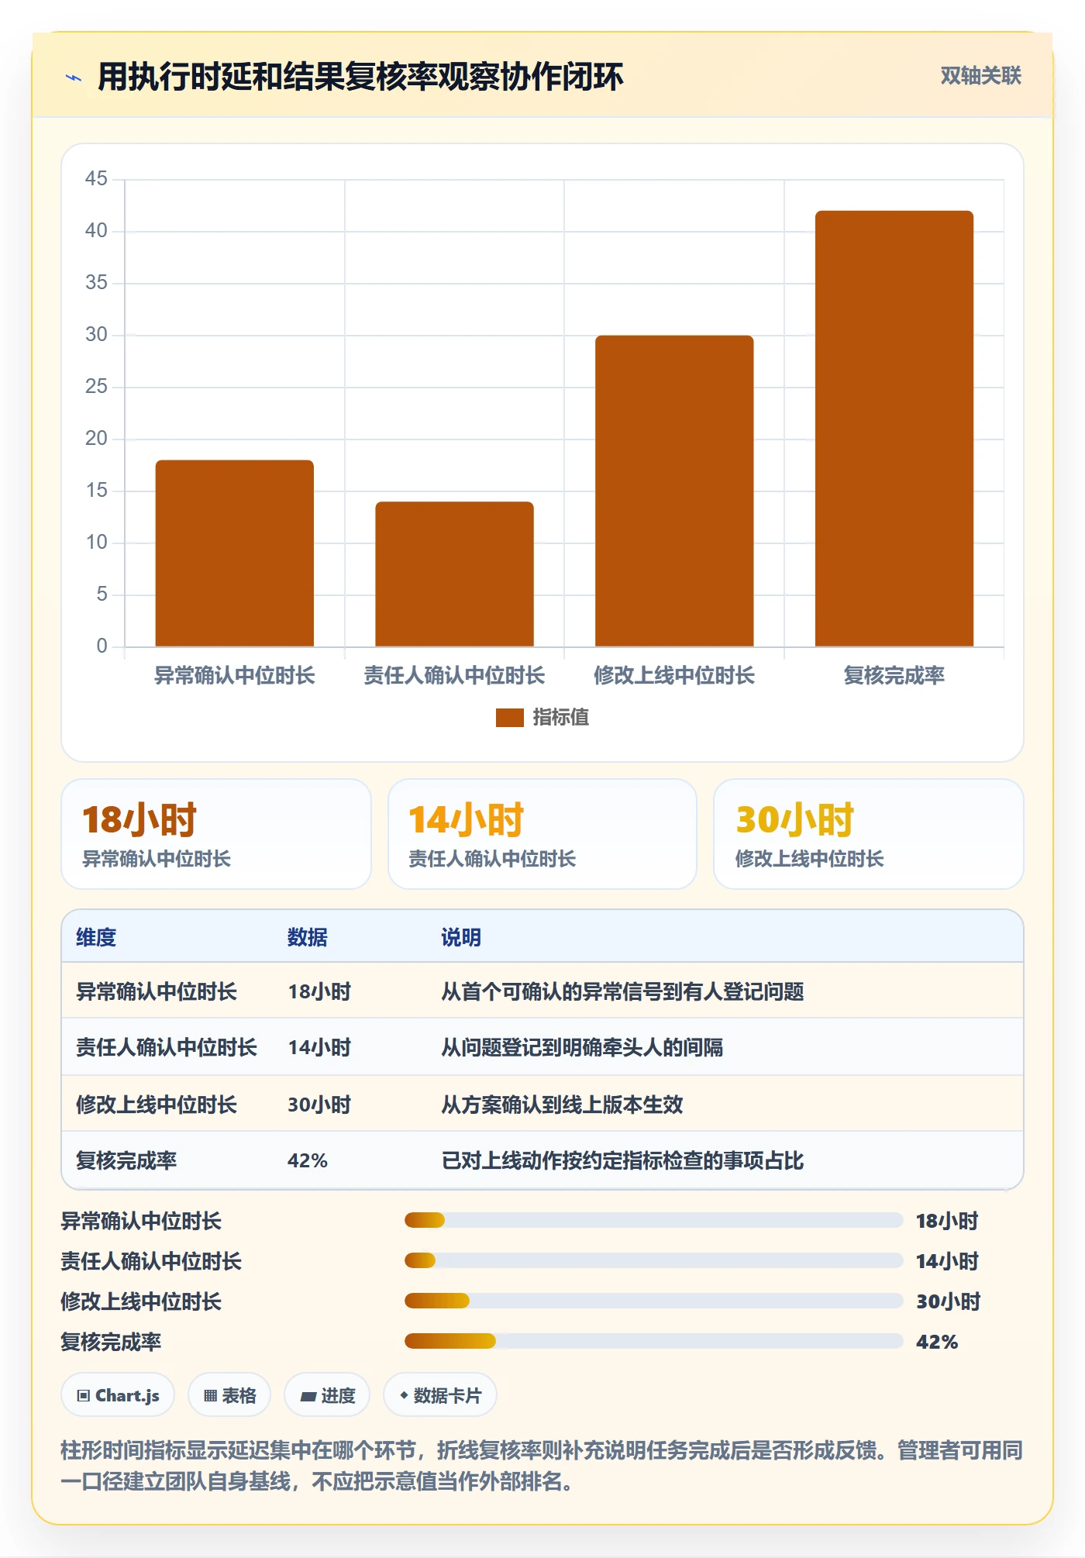Image resolution: width=1085 pixels, height=1558 pixels.
Task: Open the 14小时 data card
Action: tap(542, 834)
